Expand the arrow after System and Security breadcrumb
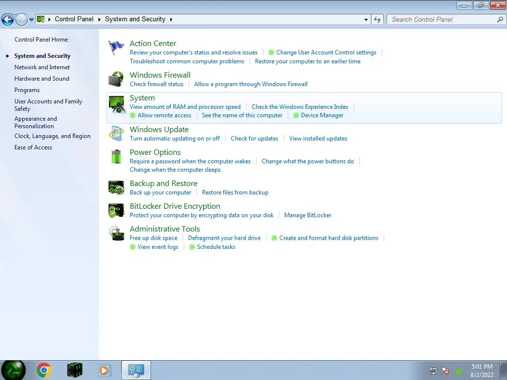This screenshot has width=507, height=380. click(x=171, y=19)
